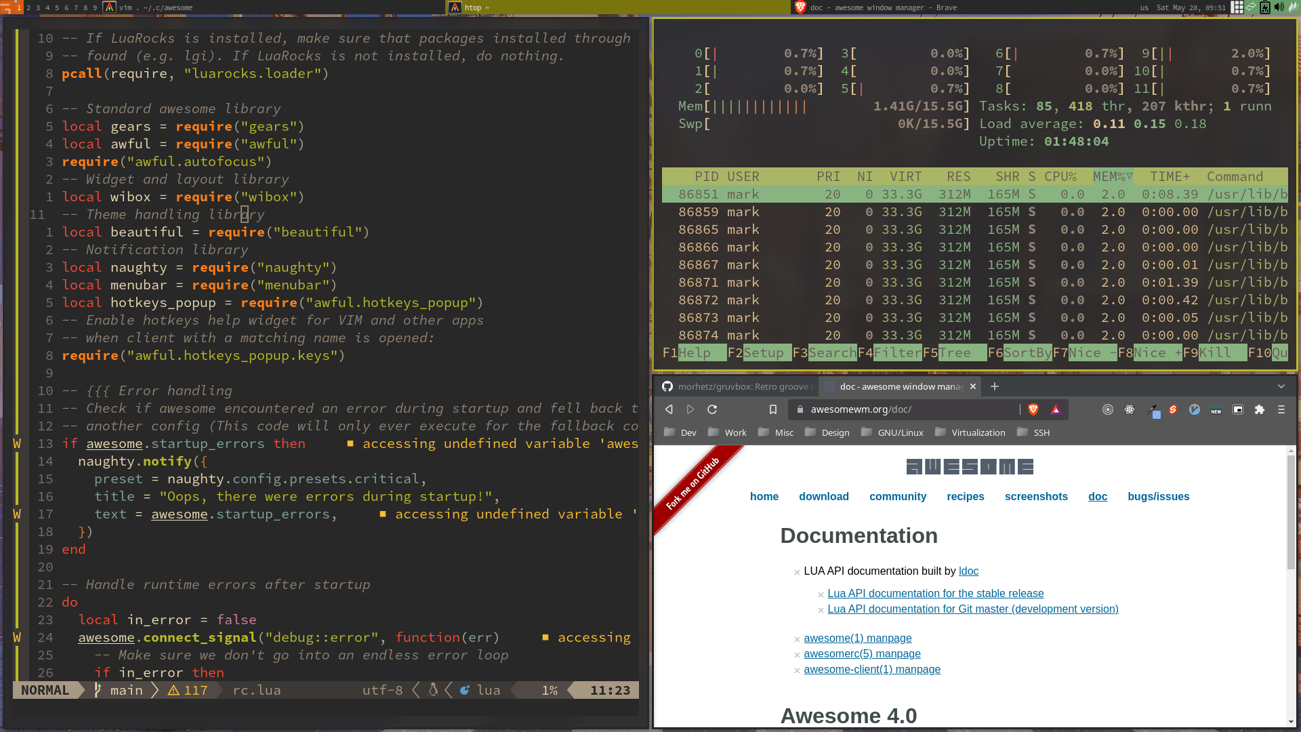
Task: Click the browser Forward arrow
Action: coord(690,409)
